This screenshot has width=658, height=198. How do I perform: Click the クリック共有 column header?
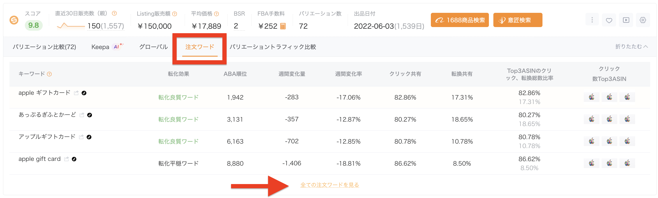(405, 74)
